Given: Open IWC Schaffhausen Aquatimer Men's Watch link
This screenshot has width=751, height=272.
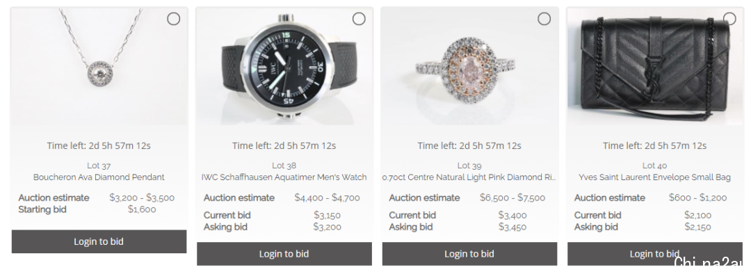Looking at the screenshot, I should pos(284,177).
